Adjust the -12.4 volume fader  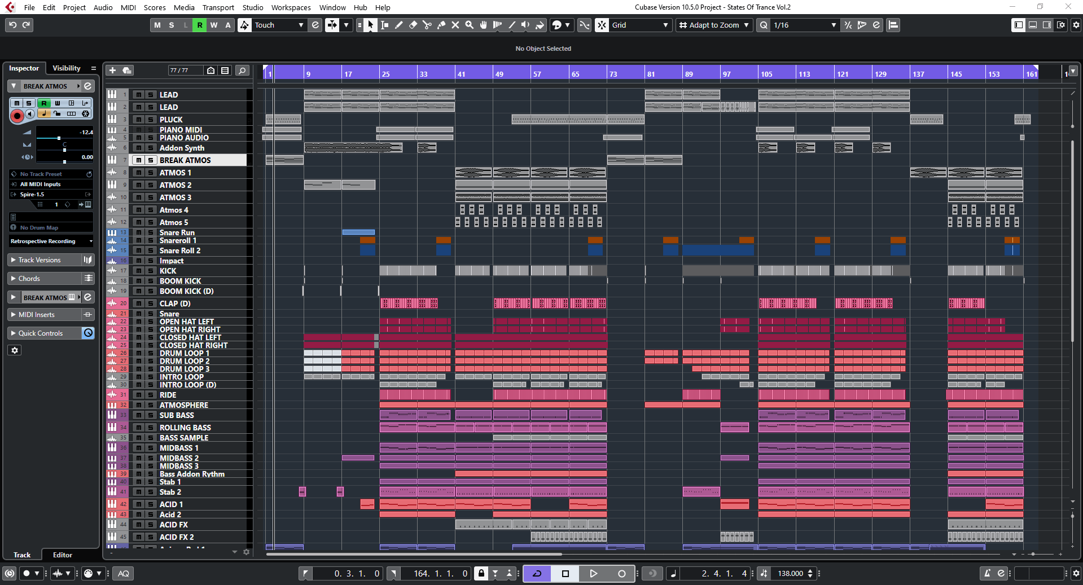pyautogui.click(x=59, y=138)
